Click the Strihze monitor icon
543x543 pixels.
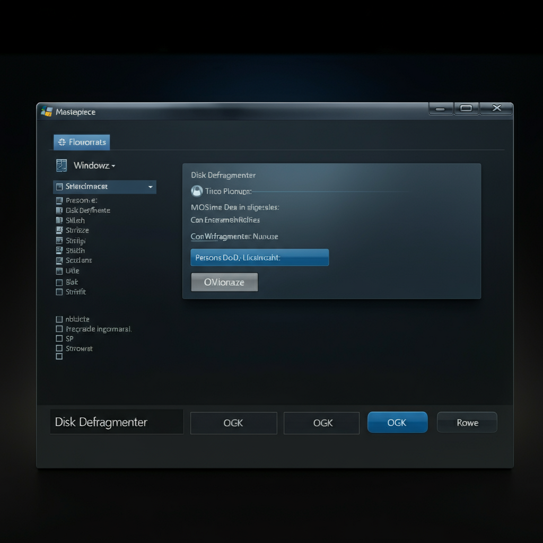click(x=59, y=230)
